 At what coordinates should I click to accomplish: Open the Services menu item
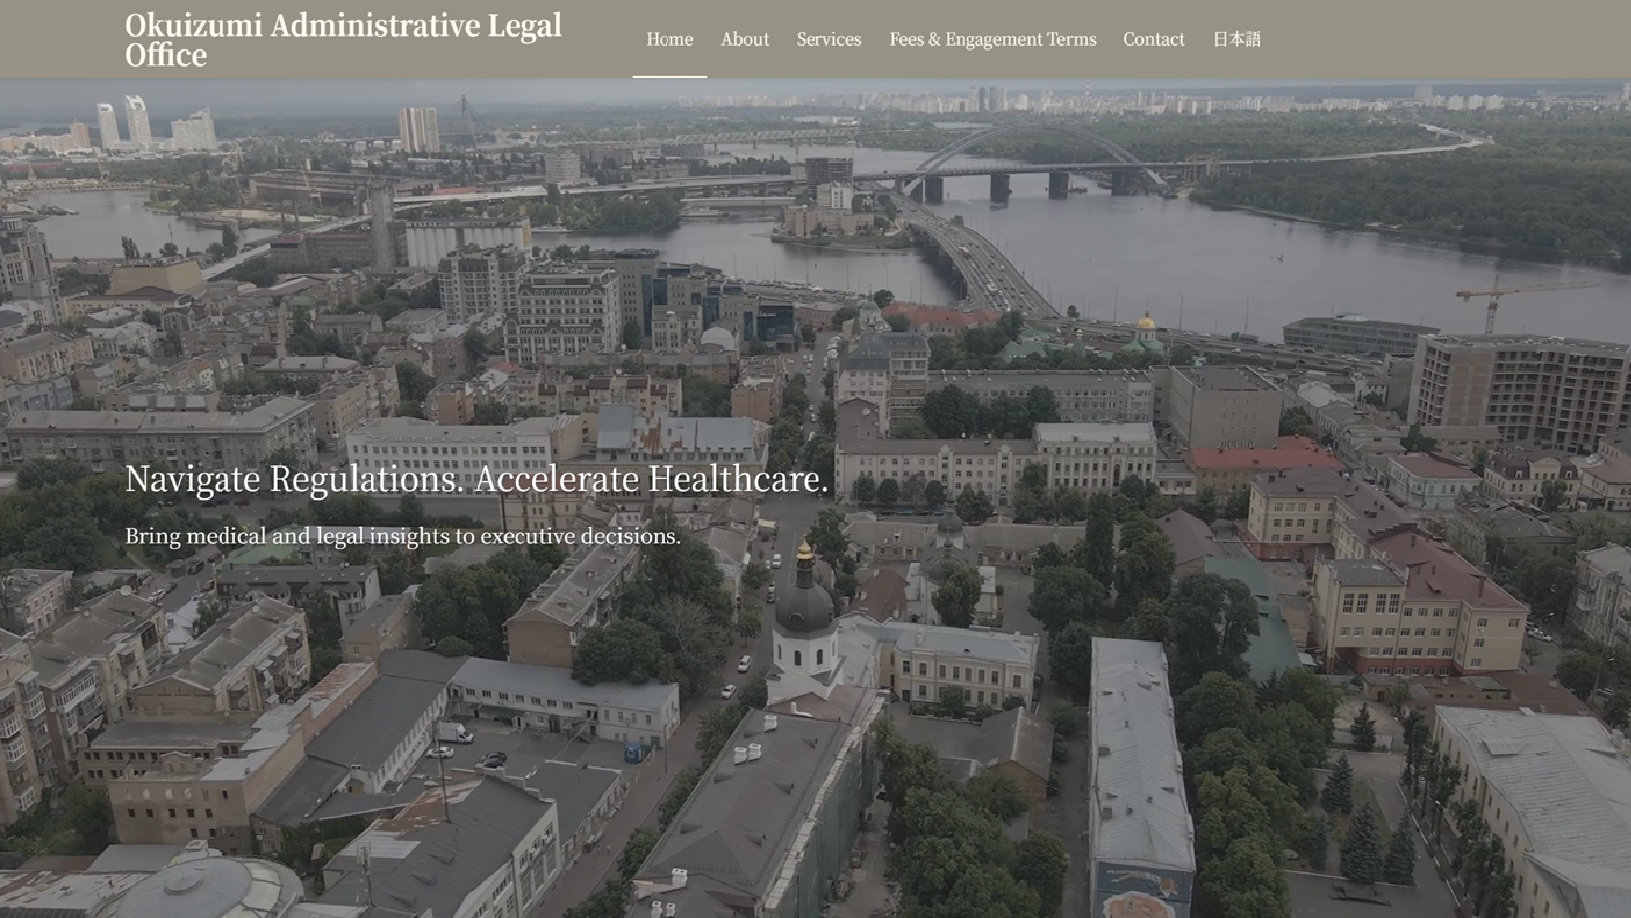click(x=828, y=39)
